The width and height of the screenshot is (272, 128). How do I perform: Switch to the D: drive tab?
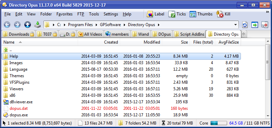pos(67,34)
